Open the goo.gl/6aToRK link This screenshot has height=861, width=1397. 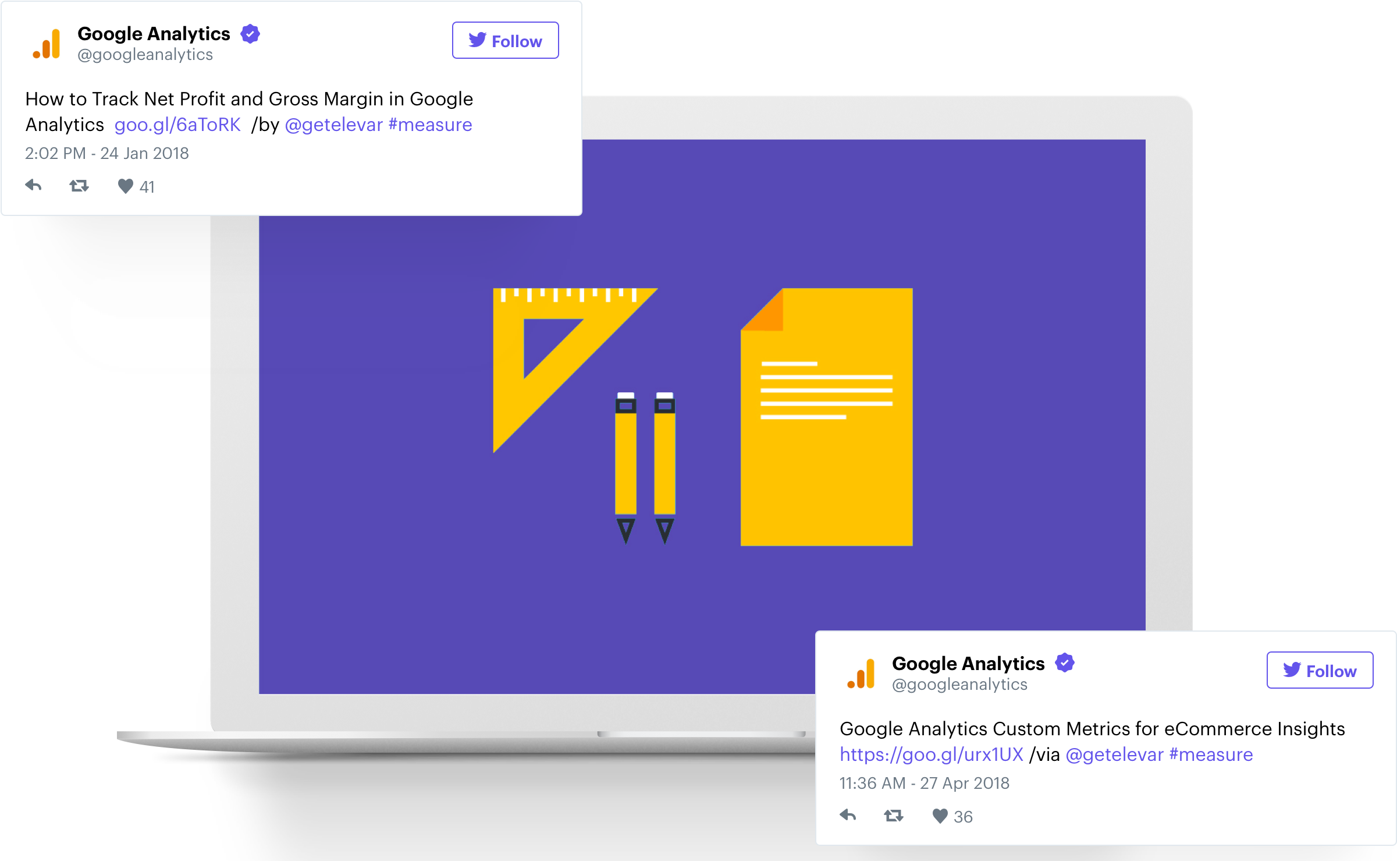pyautogui.click(x=177, y=124)
